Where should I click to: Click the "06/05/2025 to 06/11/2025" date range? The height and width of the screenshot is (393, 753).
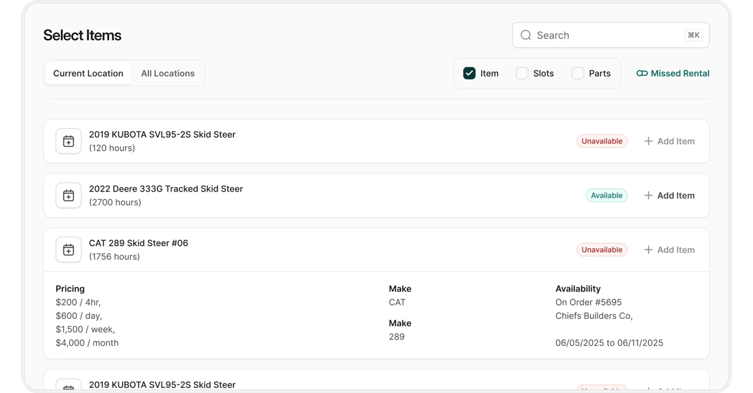click(609, 343)
